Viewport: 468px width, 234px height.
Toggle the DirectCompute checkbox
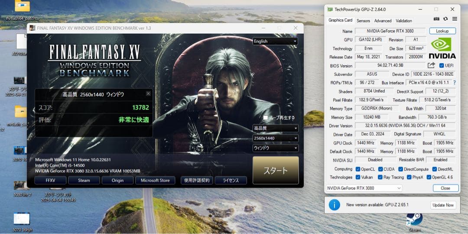(x=400, y=169)
